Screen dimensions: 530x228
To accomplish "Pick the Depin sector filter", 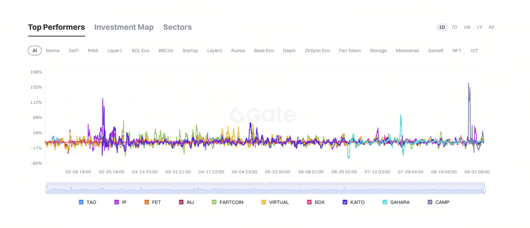I will tap(289, 51).
